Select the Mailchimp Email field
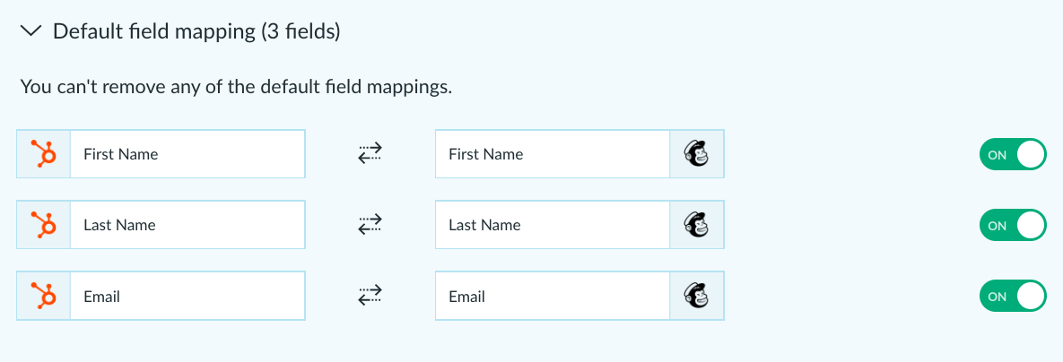1063x362 pixels. 553,296
